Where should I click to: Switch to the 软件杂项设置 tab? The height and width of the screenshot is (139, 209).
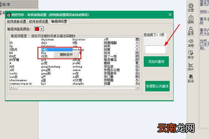pyautogui.click(x=39, y=21)
